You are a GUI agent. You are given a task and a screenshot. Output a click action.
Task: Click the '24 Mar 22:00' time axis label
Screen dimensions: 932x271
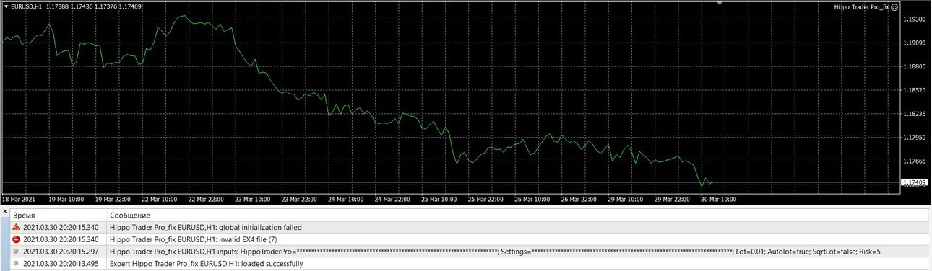(x=393, y=200)
